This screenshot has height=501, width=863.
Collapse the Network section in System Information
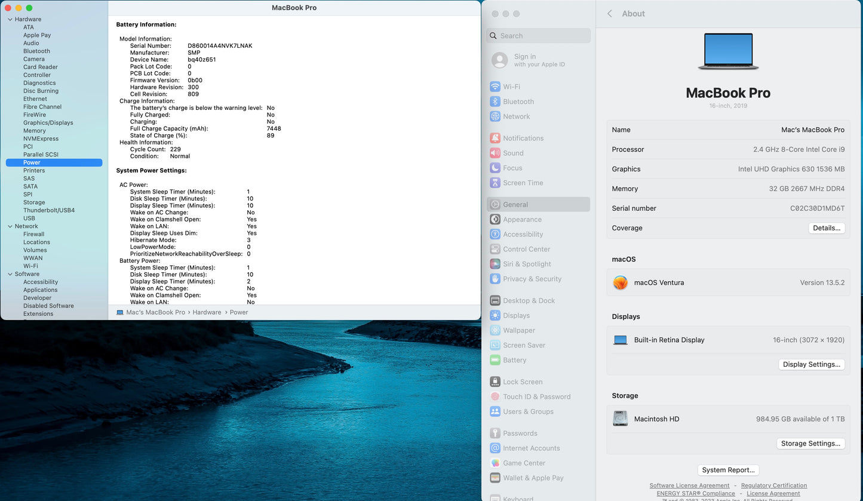click(10, 226)
